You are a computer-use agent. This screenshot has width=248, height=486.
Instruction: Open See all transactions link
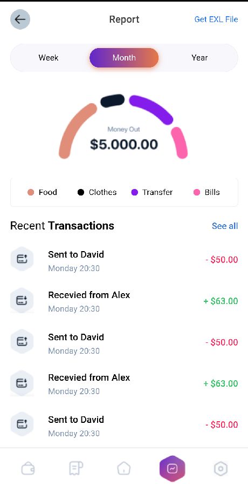[x=225, y=226]
